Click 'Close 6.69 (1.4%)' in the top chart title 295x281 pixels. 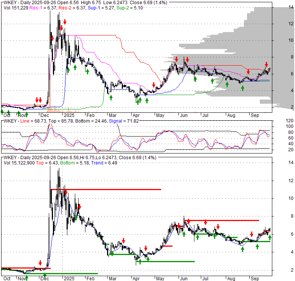[x=148, y=3]
